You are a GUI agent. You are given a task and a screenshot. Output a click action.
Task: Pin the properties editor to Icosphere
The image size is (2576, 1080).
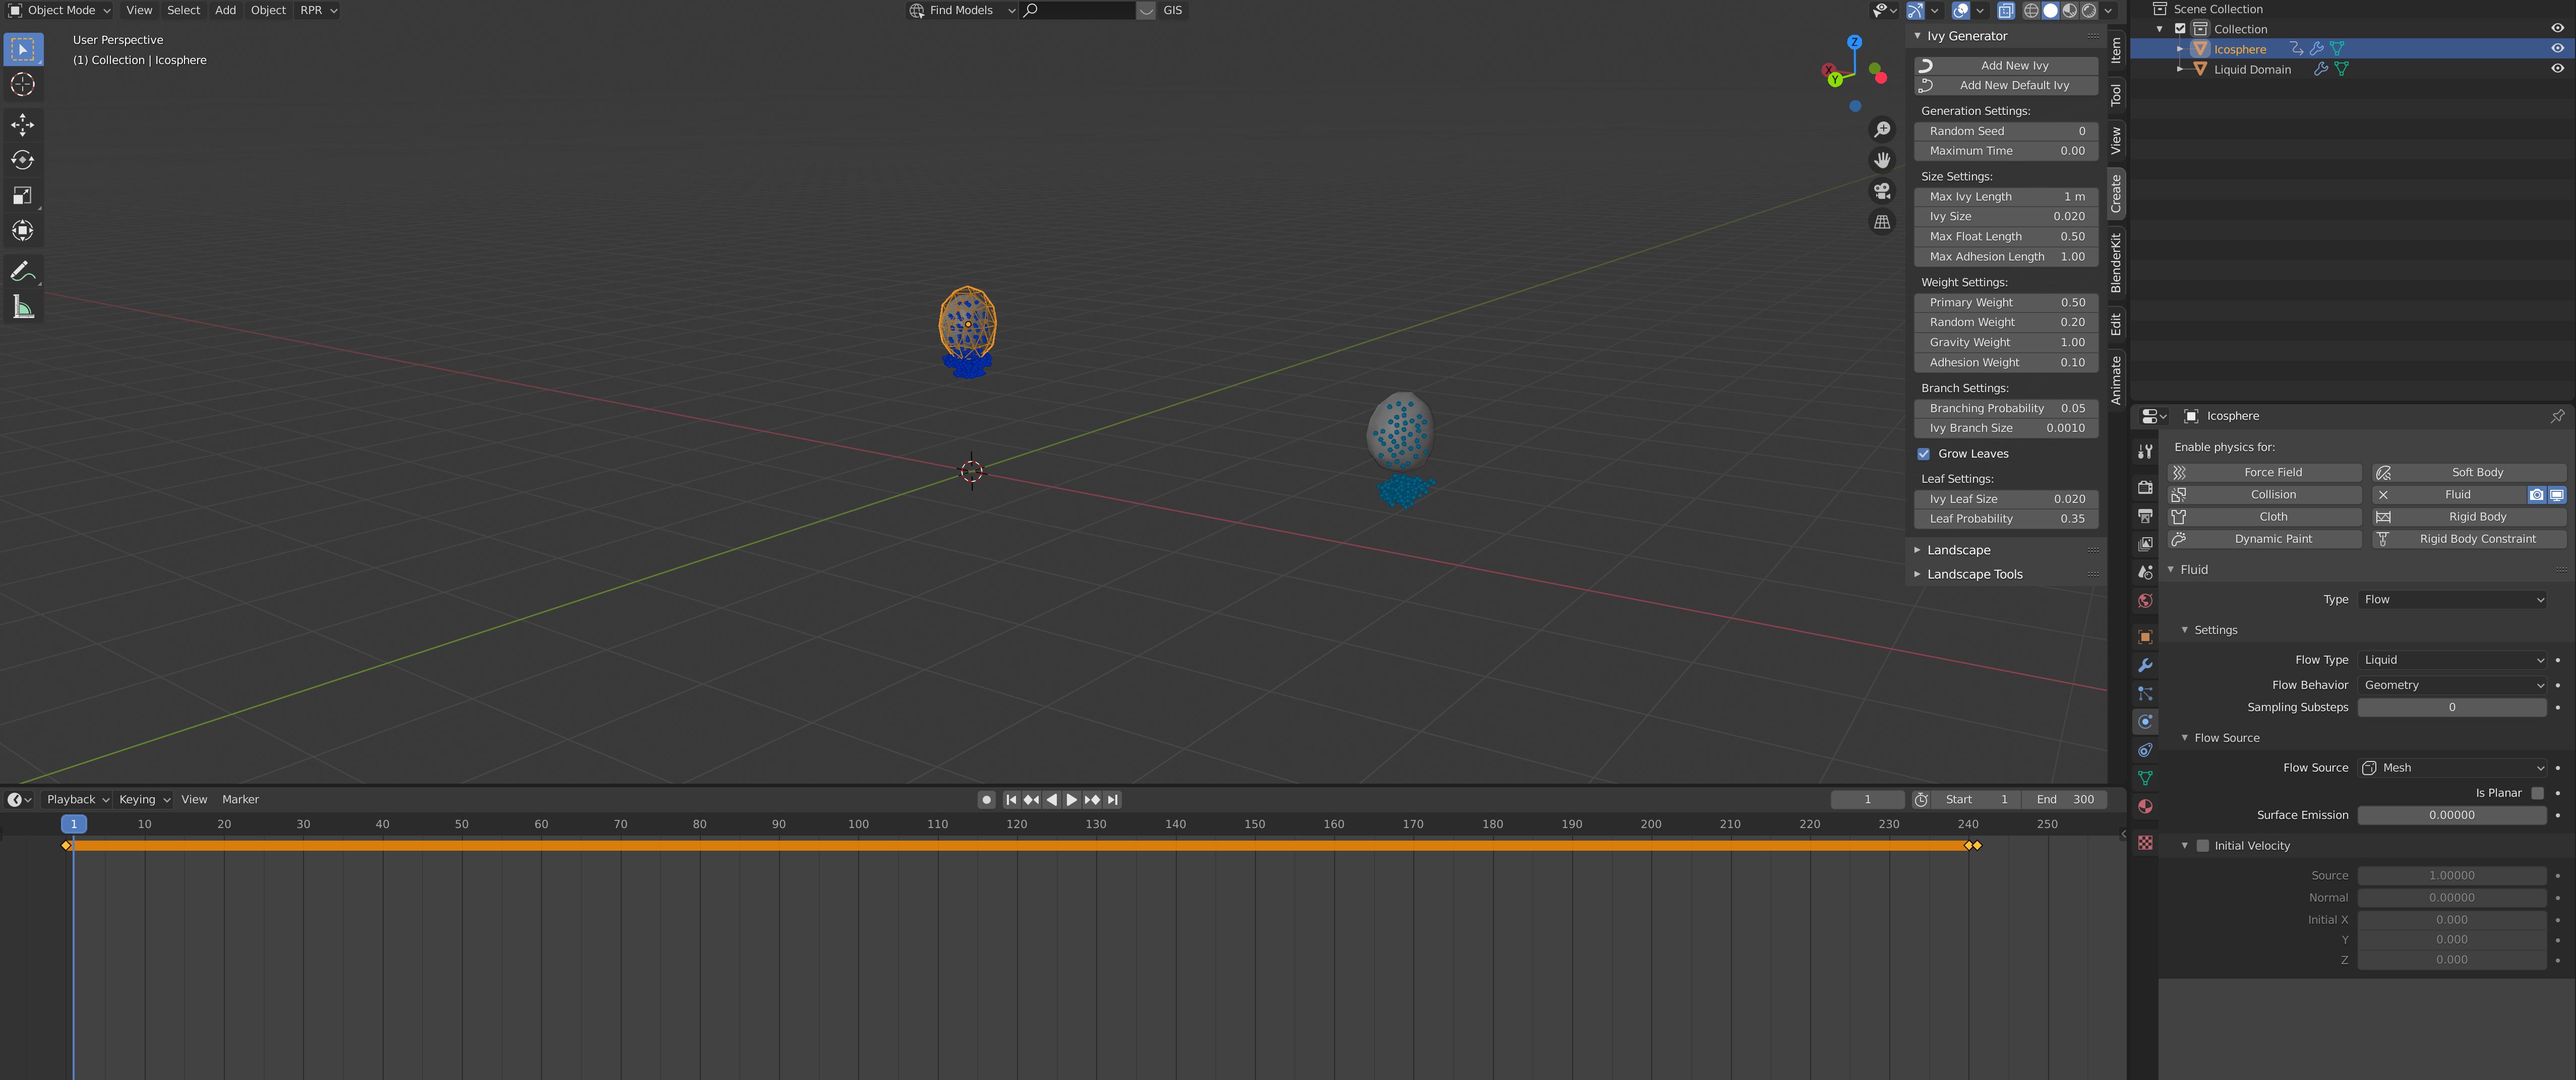tap(2557, 416)
